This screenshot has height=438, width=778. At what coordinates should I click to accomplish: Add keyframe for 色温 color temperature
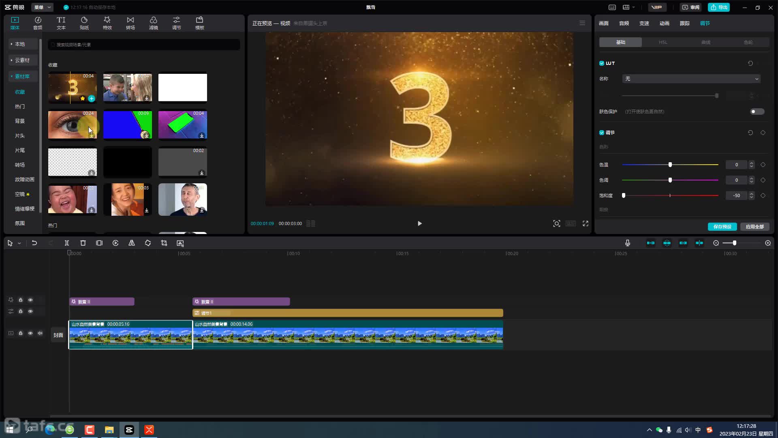coord(763,165)
